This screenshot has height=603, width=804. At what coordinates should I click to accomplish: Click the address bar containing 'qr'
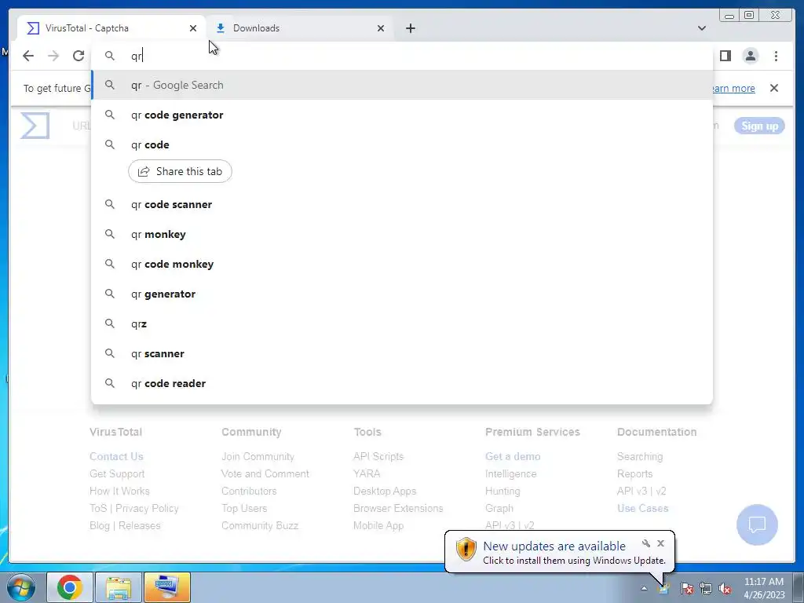(402, 56)
